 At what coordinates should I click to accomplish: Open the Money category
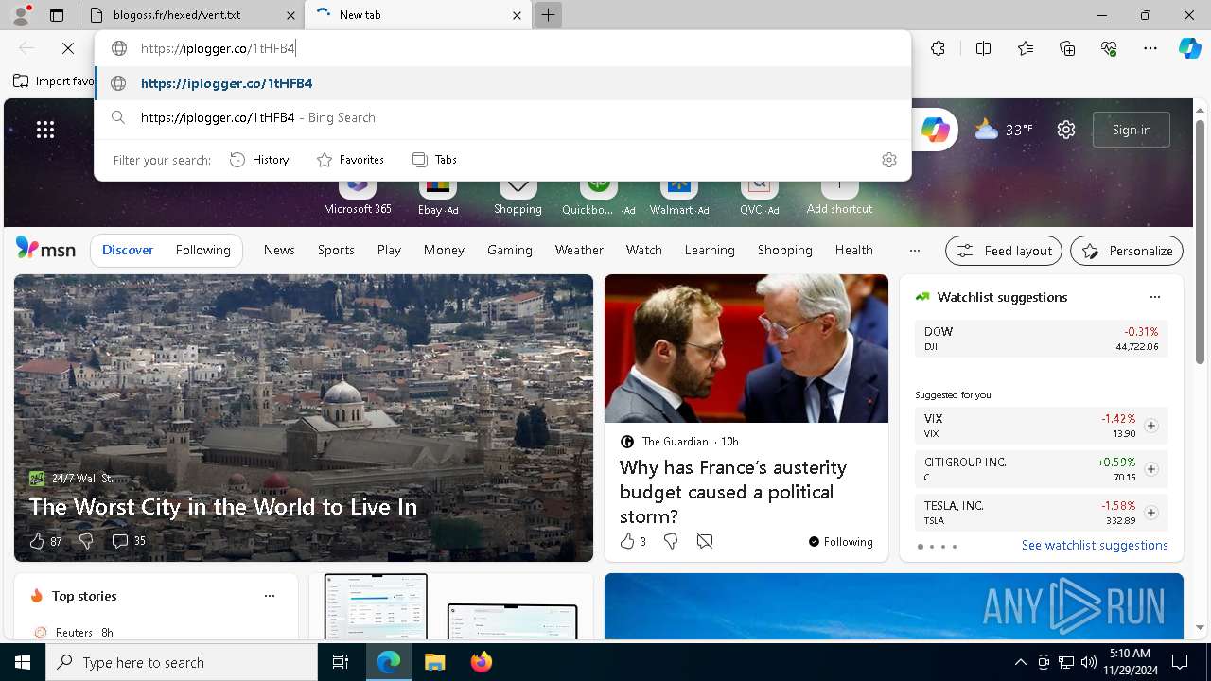[x=444, y=250]
